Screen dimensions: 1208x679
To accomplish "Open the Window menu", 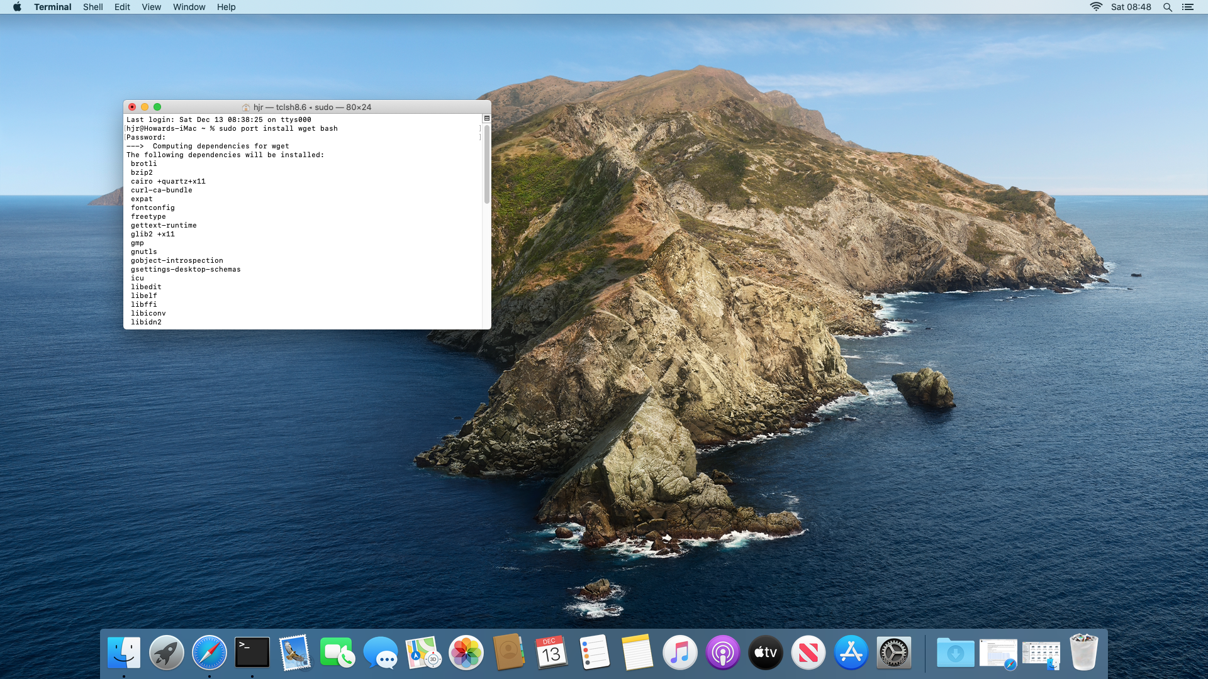I will (x=189, y=7).
